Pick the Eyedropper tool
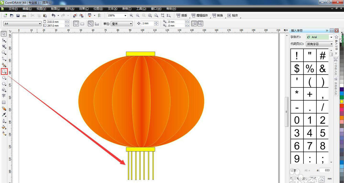The width and height of the screenshot is (344, 183). click(x=4, y=115)
